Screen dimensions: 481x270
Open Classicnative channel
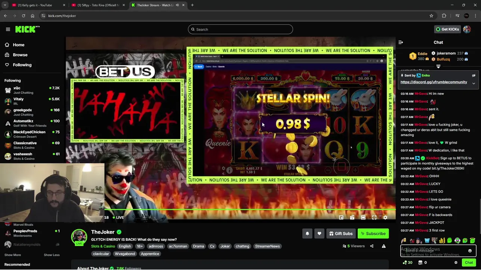pos(32,145)
